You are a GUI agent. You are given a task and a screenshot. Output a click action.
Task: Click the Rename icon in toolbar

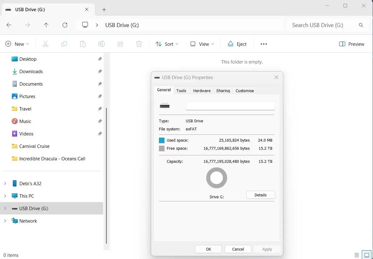coord(102,44)
